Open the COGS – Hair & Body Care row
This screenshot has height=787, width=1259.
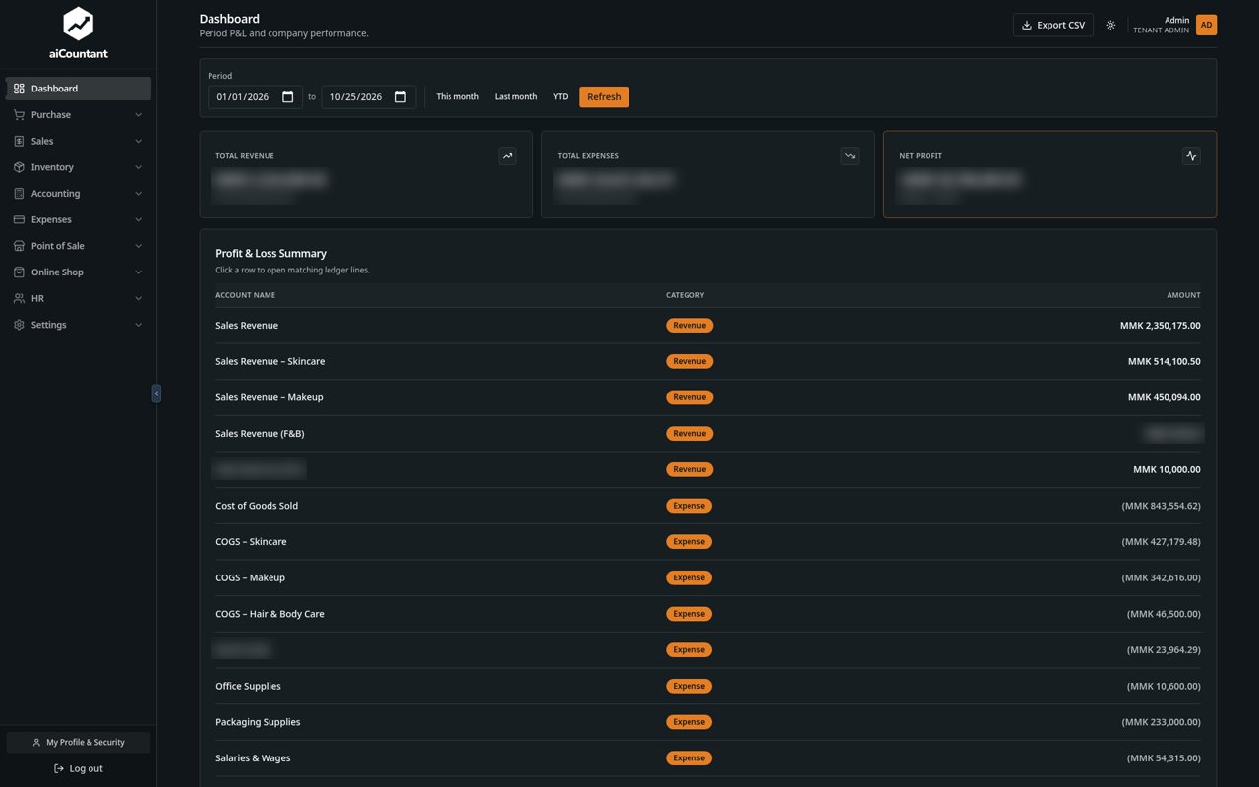(708, 614)
